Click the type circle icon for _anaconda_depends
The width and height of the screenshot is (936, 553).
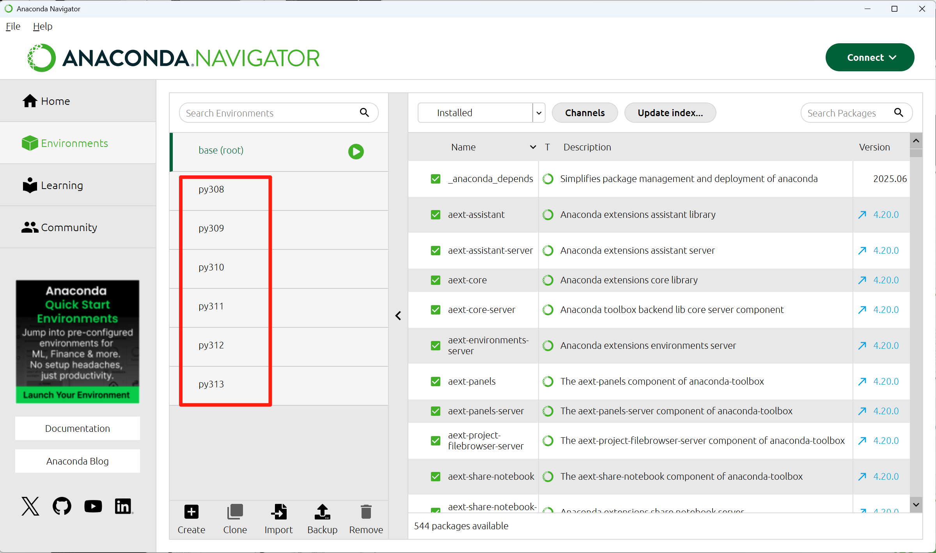(548, 179)
